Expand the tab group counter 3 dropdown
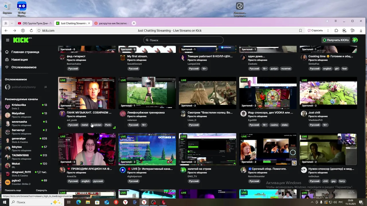 (x=8, y=23)
